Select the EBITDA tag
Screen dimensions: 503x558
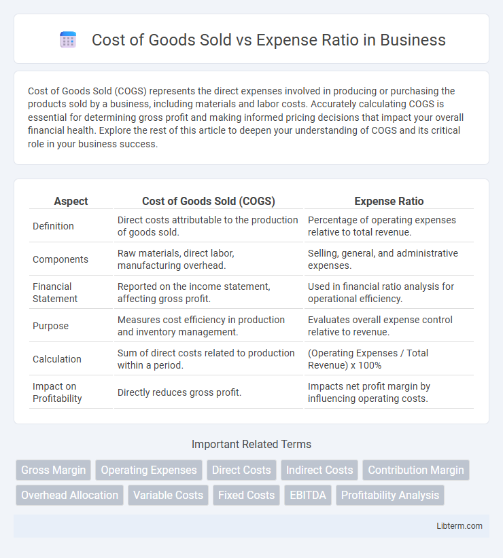[x=308, y=495]
